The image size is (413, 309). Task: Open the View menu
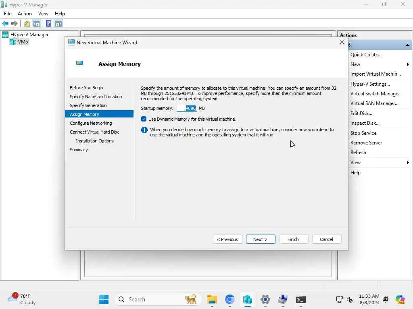(x=43, y=14)
